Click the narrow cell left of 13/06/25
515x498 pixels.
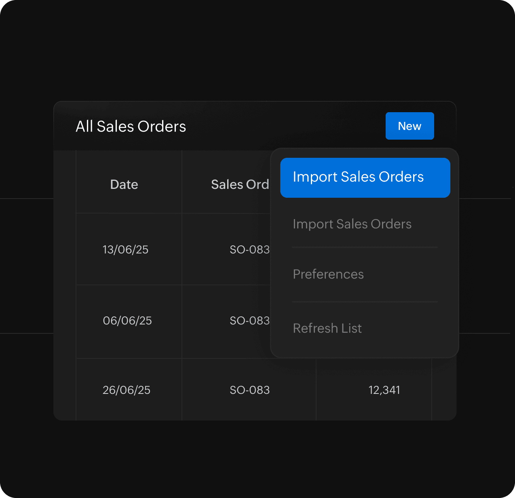65,249
